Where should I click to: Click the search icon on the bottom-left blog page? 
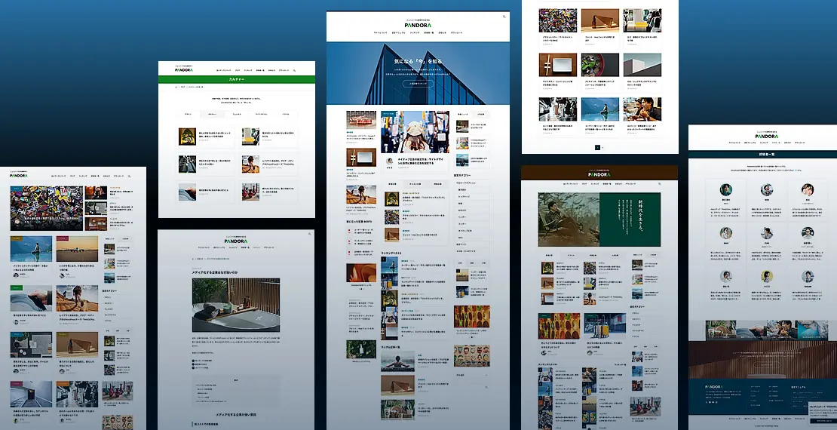tap(129, 176)
